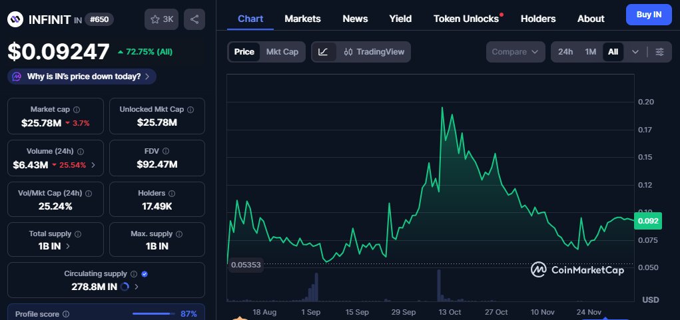Screen dimensions: 680x320
Task: Switch to line chart view icon
Action: [323, 52]
